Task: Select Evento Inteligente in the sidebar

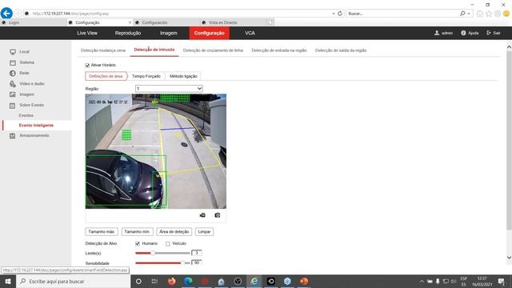Action: click(x=36, y=126)
